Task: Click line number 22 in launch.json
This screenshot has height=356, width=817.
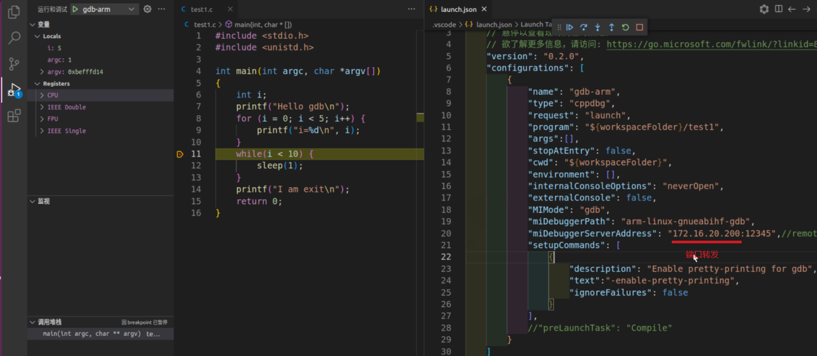Action: [x=446, y=257]
